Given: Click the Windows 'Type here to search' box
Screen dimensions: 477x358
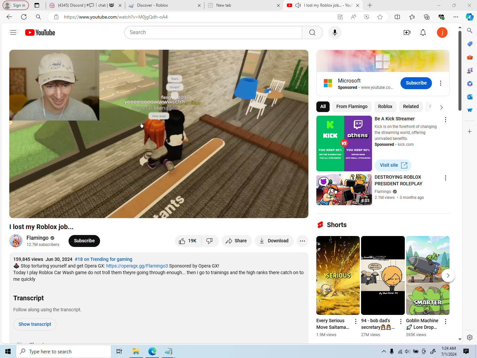Looking at the screenshot, I should click(64, 351).
